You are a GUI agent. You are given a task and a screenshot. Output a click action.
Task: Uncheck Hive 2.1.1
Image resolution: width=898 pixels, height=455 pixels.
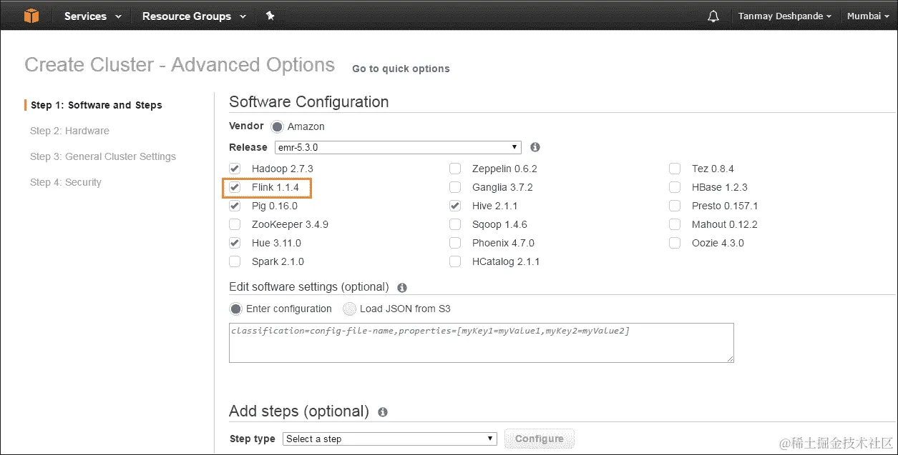(x=455, y=206)
